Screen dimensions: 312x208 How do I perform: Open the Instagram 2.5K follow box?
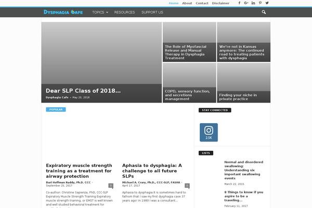[209, 133]
